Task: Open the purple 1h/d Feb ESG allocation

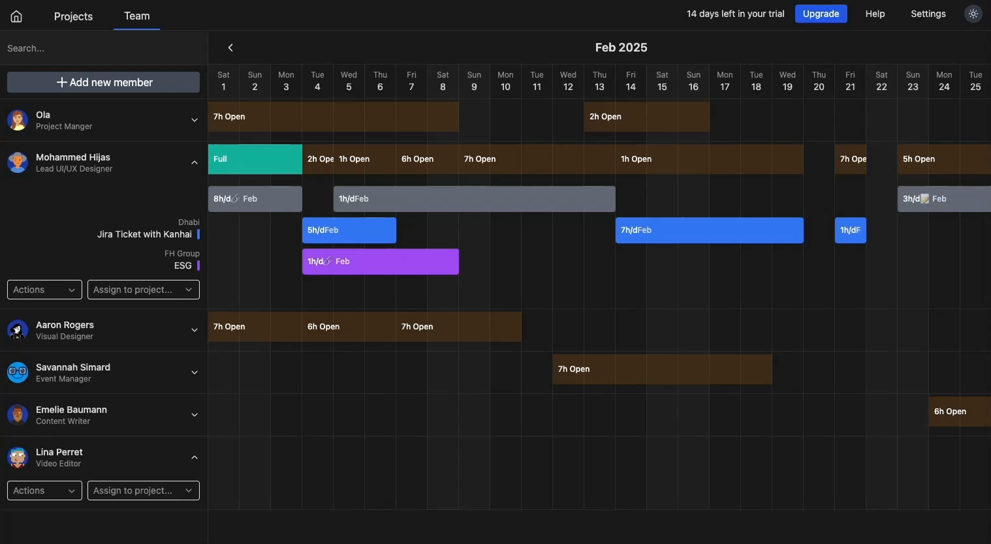Action: [381, 262]
